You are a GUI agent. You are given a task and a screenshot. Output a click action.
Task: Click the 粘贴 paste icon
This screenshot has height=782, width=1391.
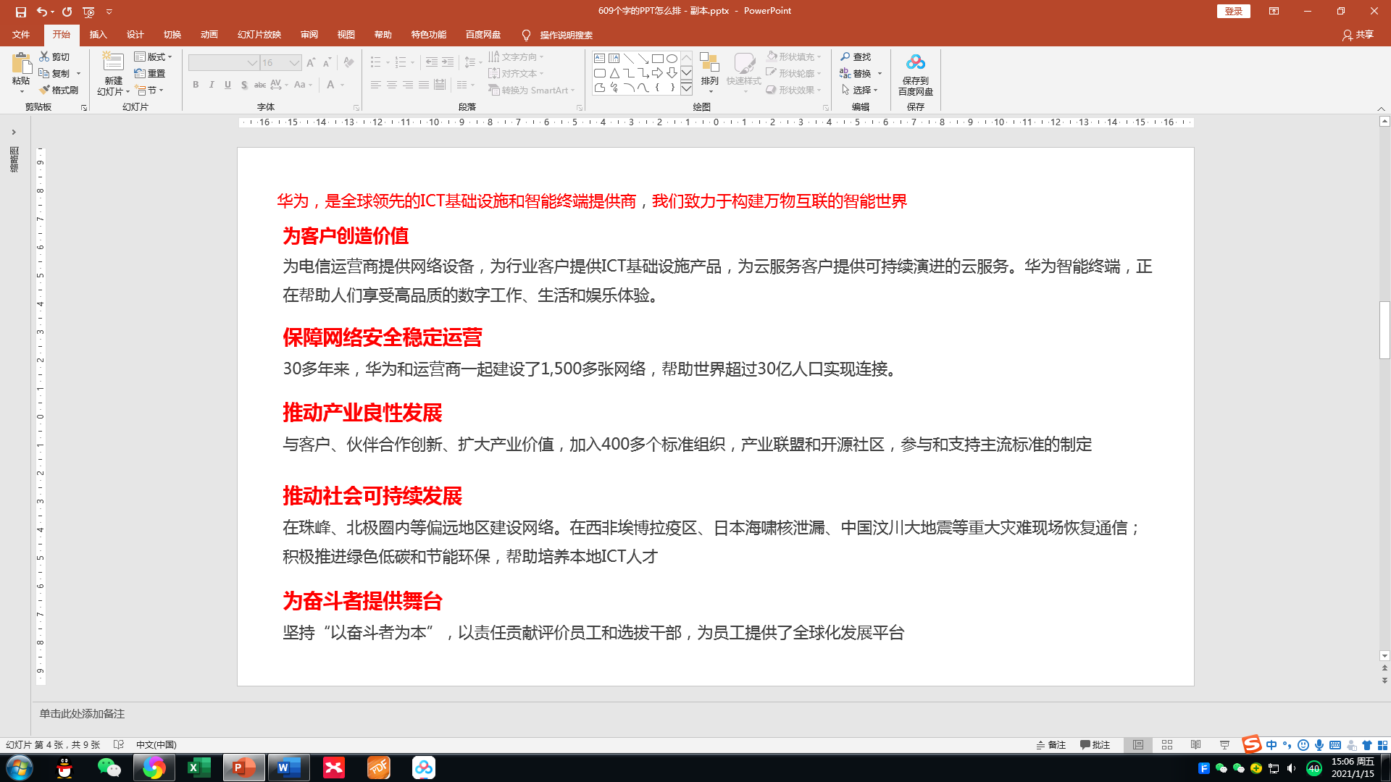coord(22,64)
